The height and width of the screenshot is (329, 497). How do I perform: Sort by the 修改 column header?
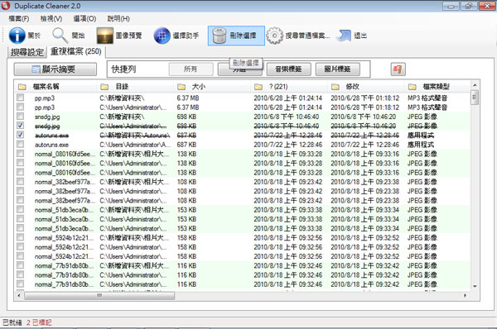pos(352,87)
